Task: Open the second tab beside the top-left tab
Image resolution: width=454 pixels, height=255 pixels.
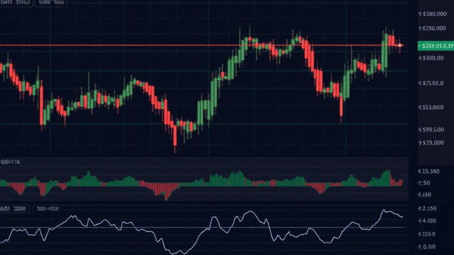Action: tap(51, 3)
